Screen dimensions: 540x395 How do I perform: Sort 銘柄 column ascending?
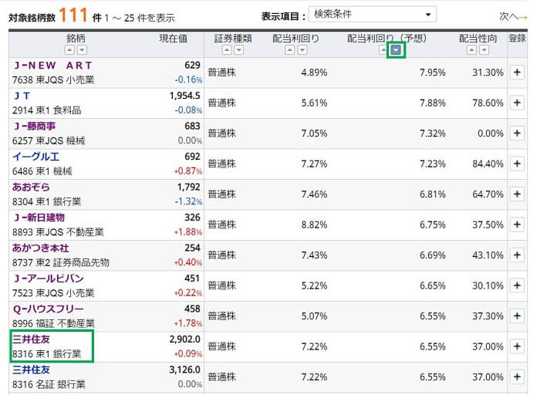[x=69, y=50]
